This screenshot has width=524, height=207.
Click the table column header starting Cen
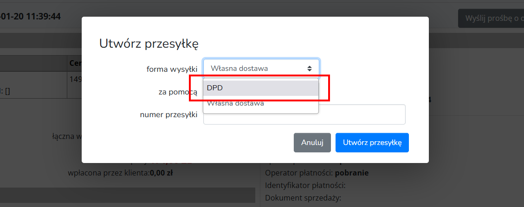(x=74, y=63)
